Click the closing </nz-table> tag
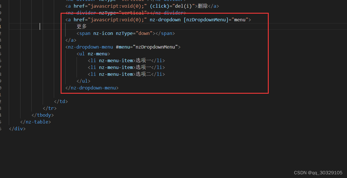The image size is (347, 178). click(35, 122)
